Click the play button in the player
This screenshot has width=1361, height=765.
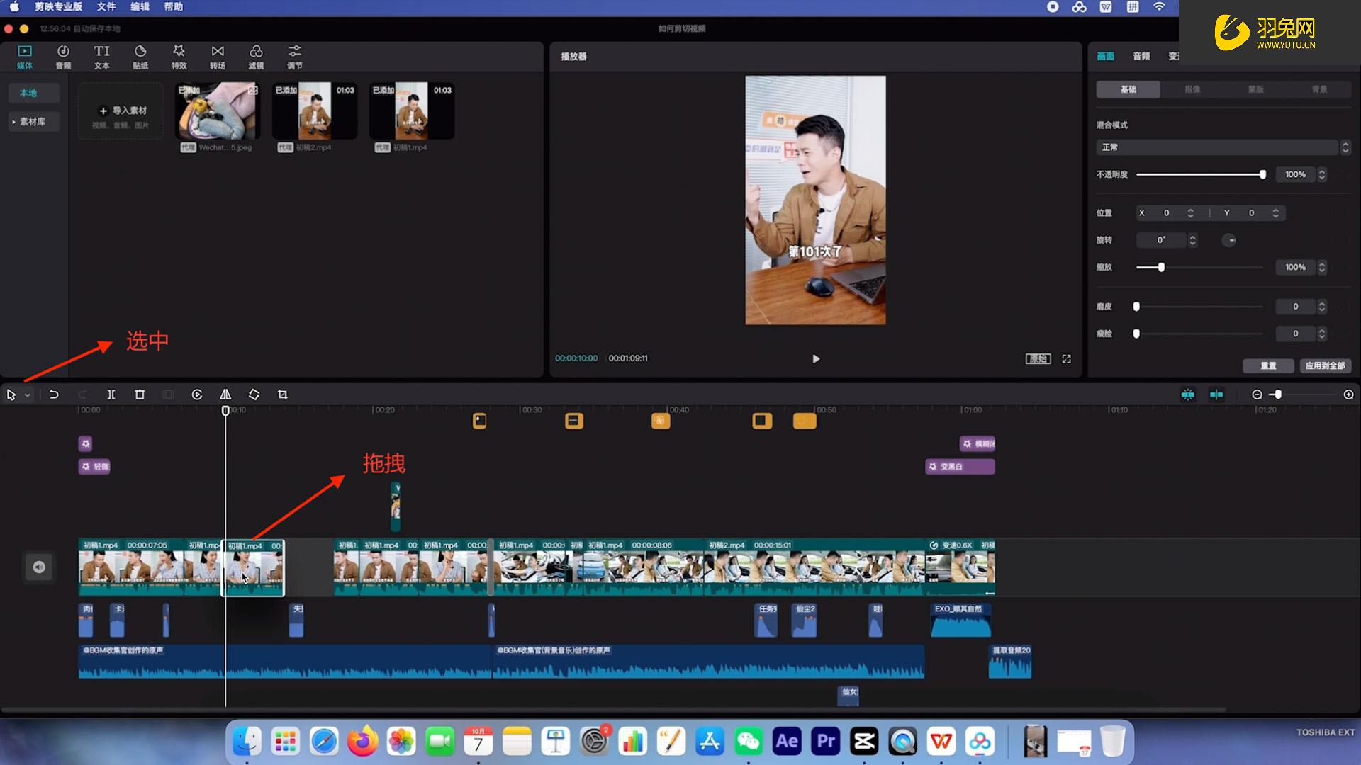coord(816,359)
